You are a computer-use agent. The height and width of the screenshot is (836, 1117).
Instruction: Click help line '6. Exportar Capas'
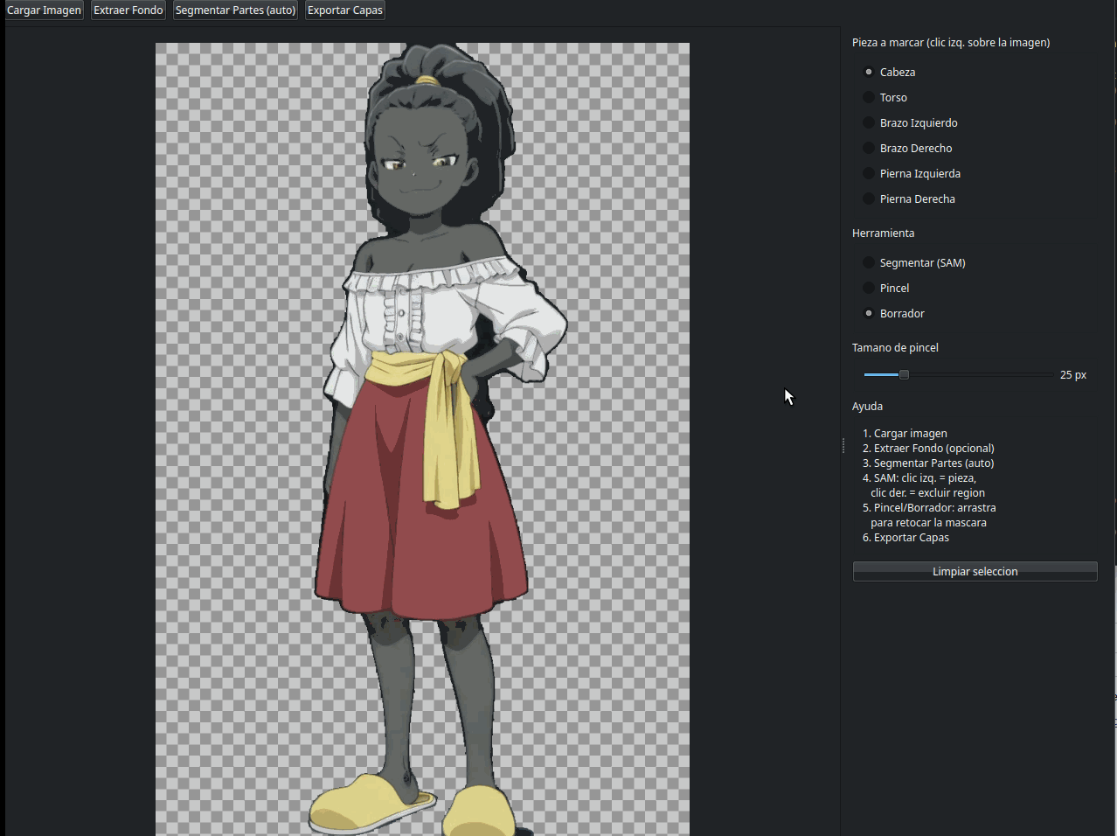tap(905, 537)
